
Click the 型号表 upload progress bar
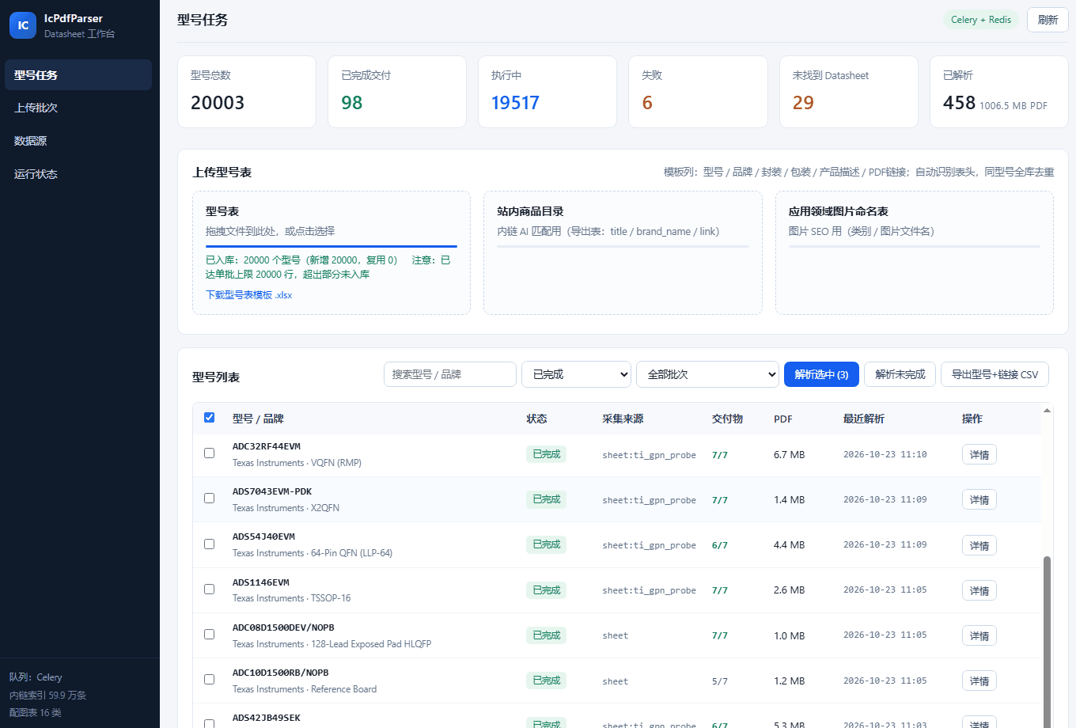click(x=332, y=246)
